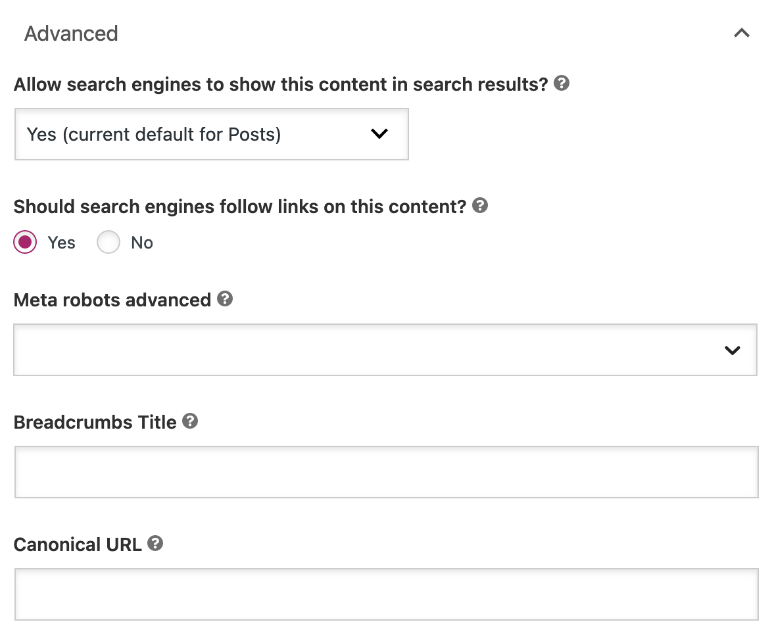Click the down arrow on Meta robots field

733,350
